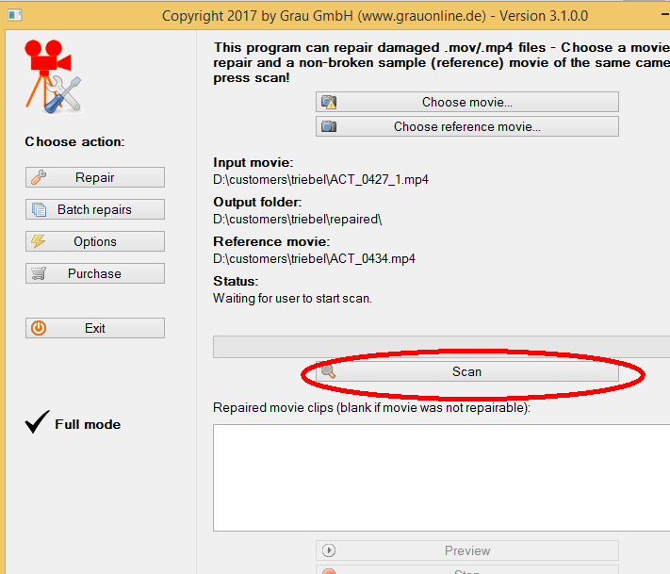
Task: Click the Batch repairs stacked files icon
Action: pyautogui.click(x=39, y=209)
